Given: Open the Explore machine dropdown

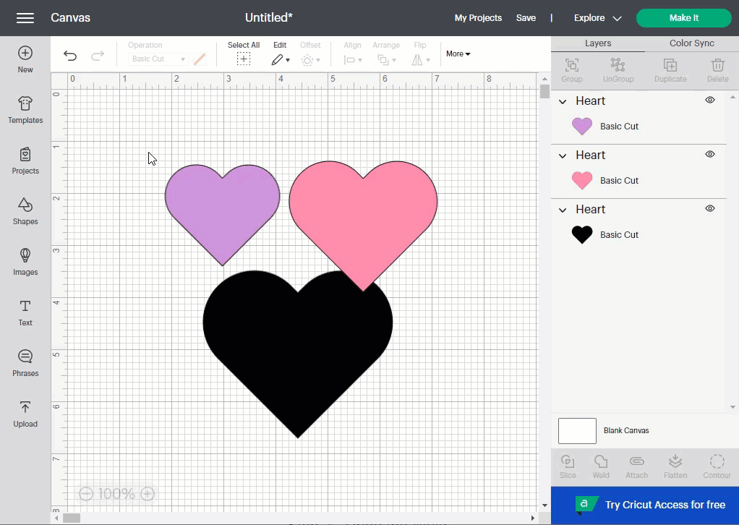Looking at the screenshot, I should pos(597,18).
